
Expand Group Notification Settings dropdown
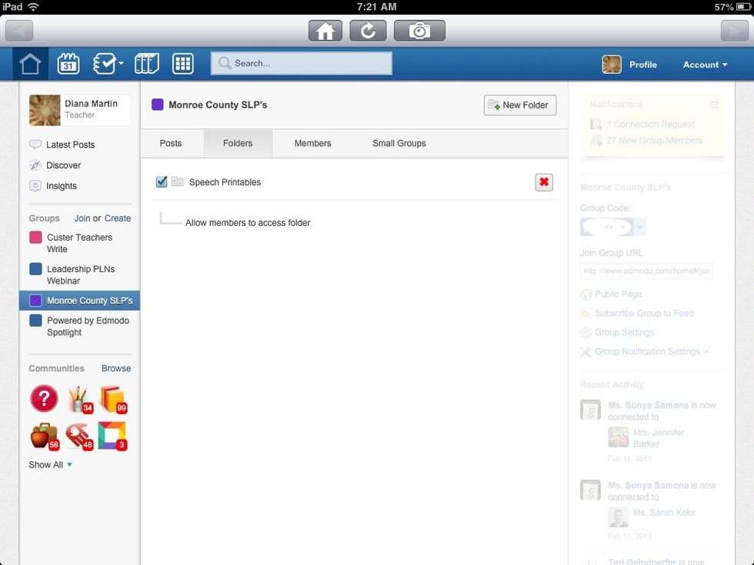click(706, 352)
